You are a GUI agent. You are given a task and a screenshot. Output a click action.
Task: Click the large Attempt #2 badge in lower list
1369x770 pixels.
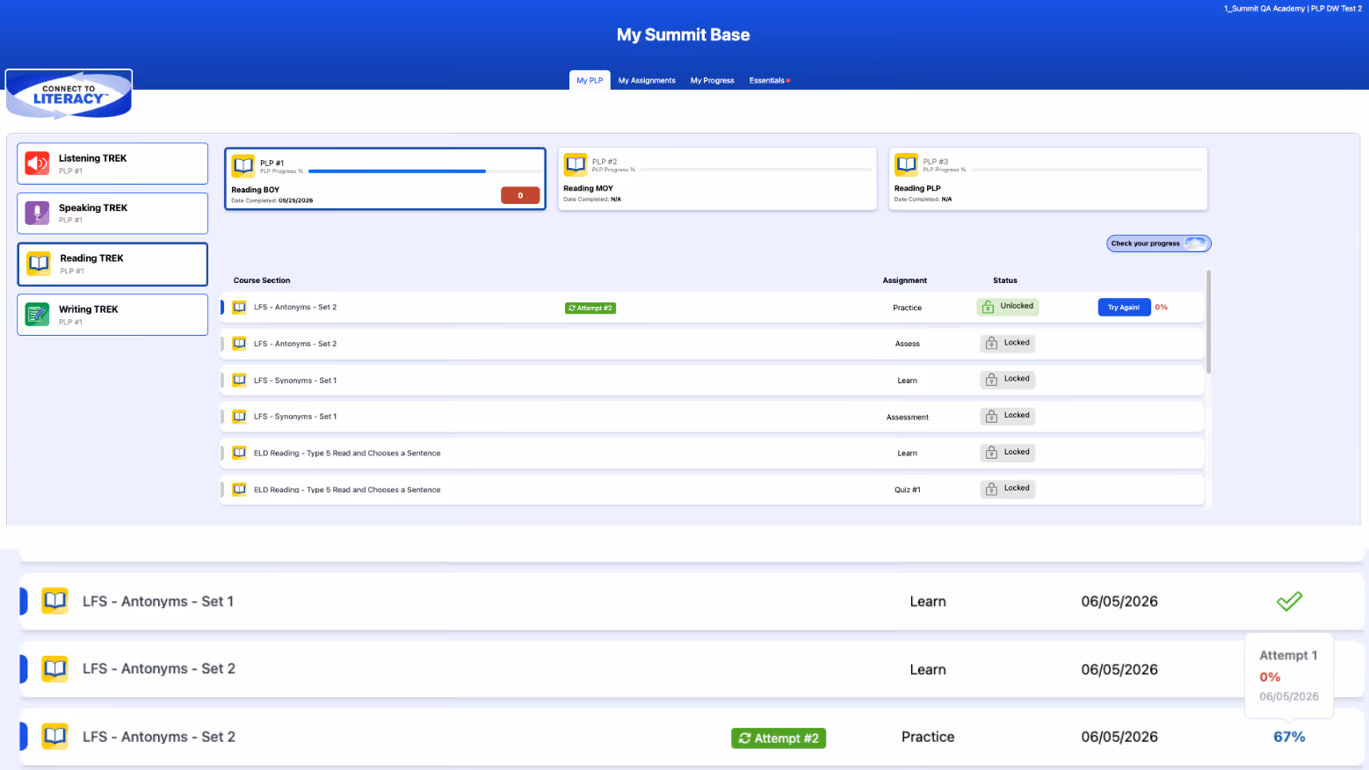[x=779, y=738]
